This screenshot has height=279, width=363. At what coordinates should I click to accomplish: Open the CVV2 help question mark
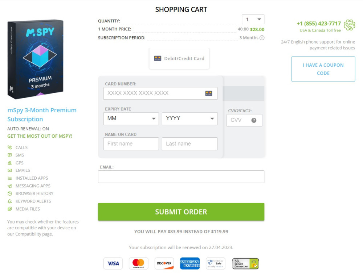[x=254, y=120]
